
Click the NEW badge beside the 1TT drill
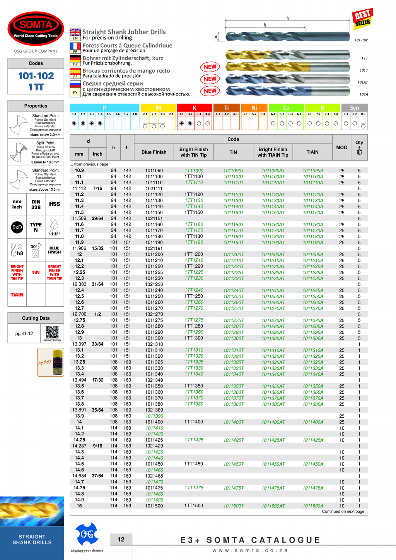[210, 67]
